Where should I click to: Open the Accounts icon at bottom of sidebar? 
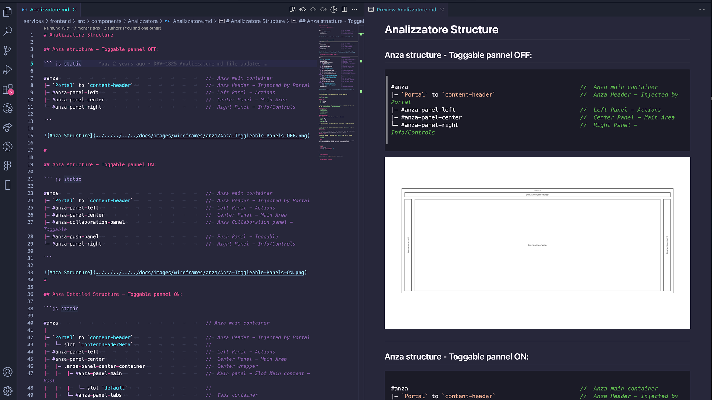pyautogui.click(x=8, y=372)
